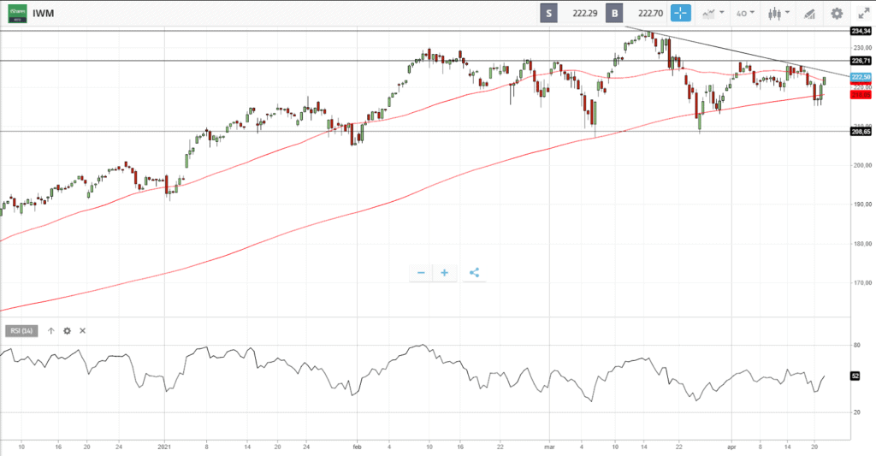876x456 pixels.
Task: Open chart settings gear icon
Action: pos(837,14)
